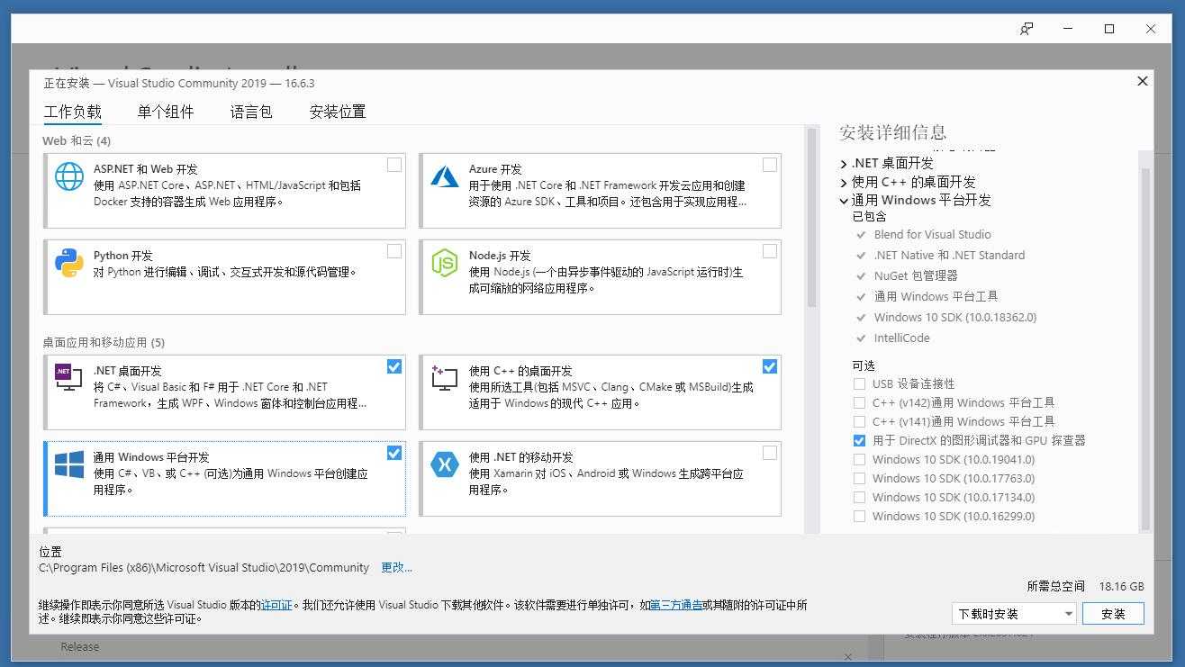Check Windows 10 SDK (10.0.17763.0)
The width and height of the screenshot is (1185, 667).
pyautogui.click(x=859, y=478)
